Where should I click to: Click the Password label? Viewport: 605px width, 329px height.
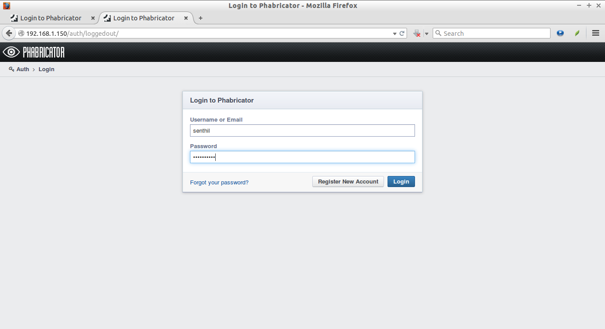tap(203, 146)
